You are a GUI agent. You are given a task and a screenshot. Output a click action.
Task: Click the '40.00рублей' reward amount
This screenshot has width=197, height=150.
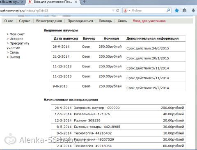[x=174, y=114]
